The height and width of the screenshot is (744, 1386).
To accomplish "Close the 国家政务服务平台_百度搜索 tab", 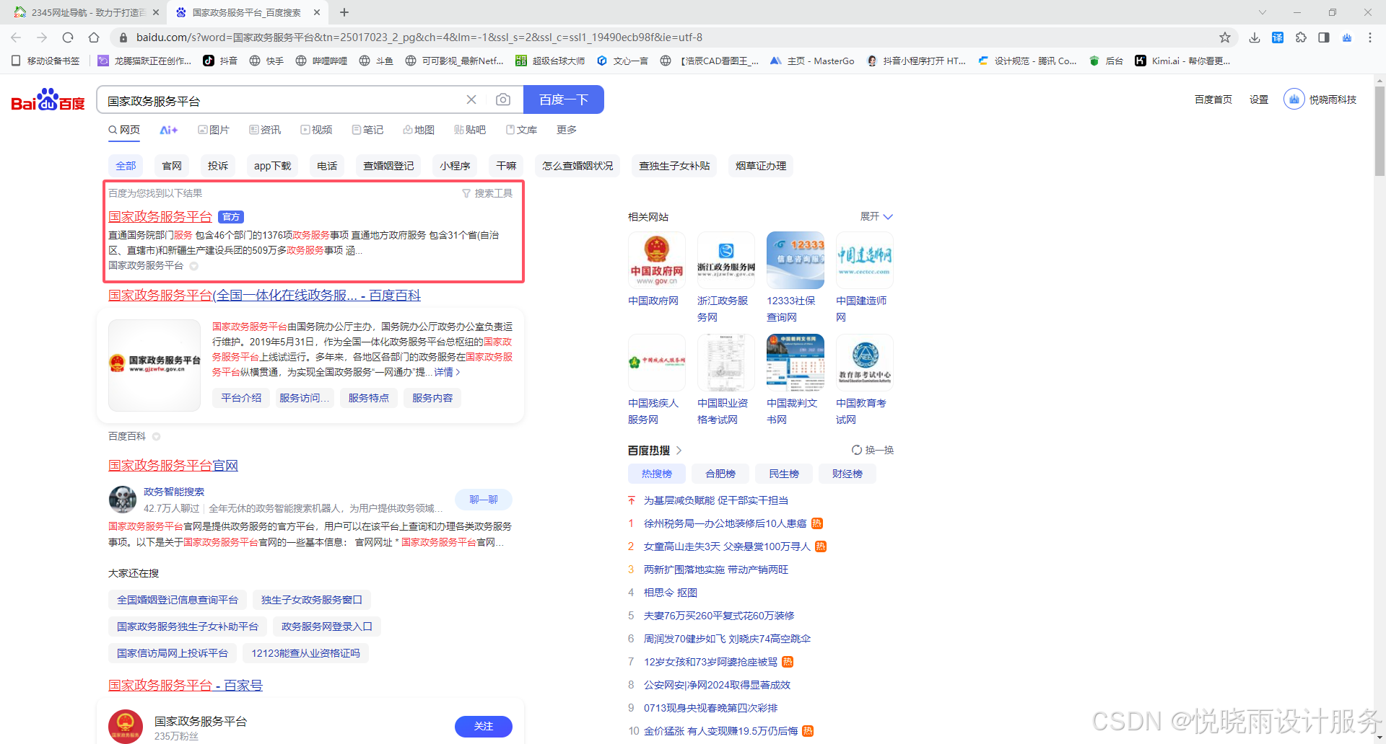I will [317, 12].
